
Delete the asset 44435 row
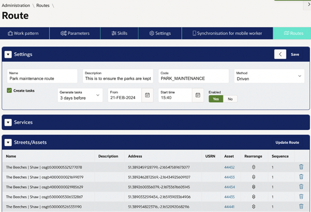(301, 196)
